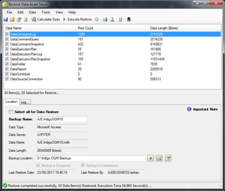Image resolution: width=225 pixels, height=191 pixels.
Task: Click the browse folder icon beside Backup Location
Action: [x=159, y=158]
